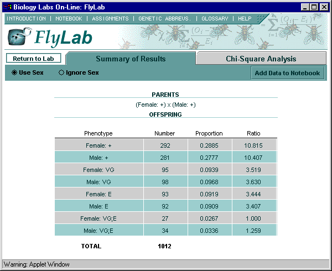Click the 'Female: VG' phenotype cell
Image resolution: width=332 pixels, height=271 pixels.
(99, 170)
